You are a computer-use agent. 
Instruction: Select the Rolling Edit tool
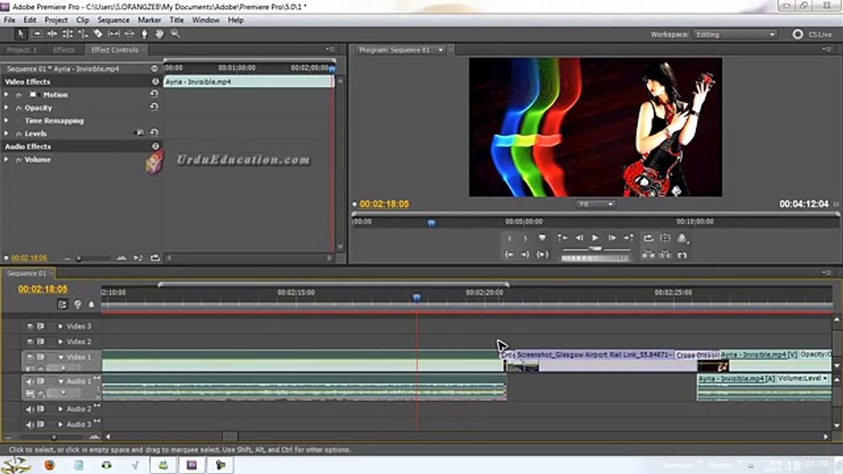[x=67, y=34]
